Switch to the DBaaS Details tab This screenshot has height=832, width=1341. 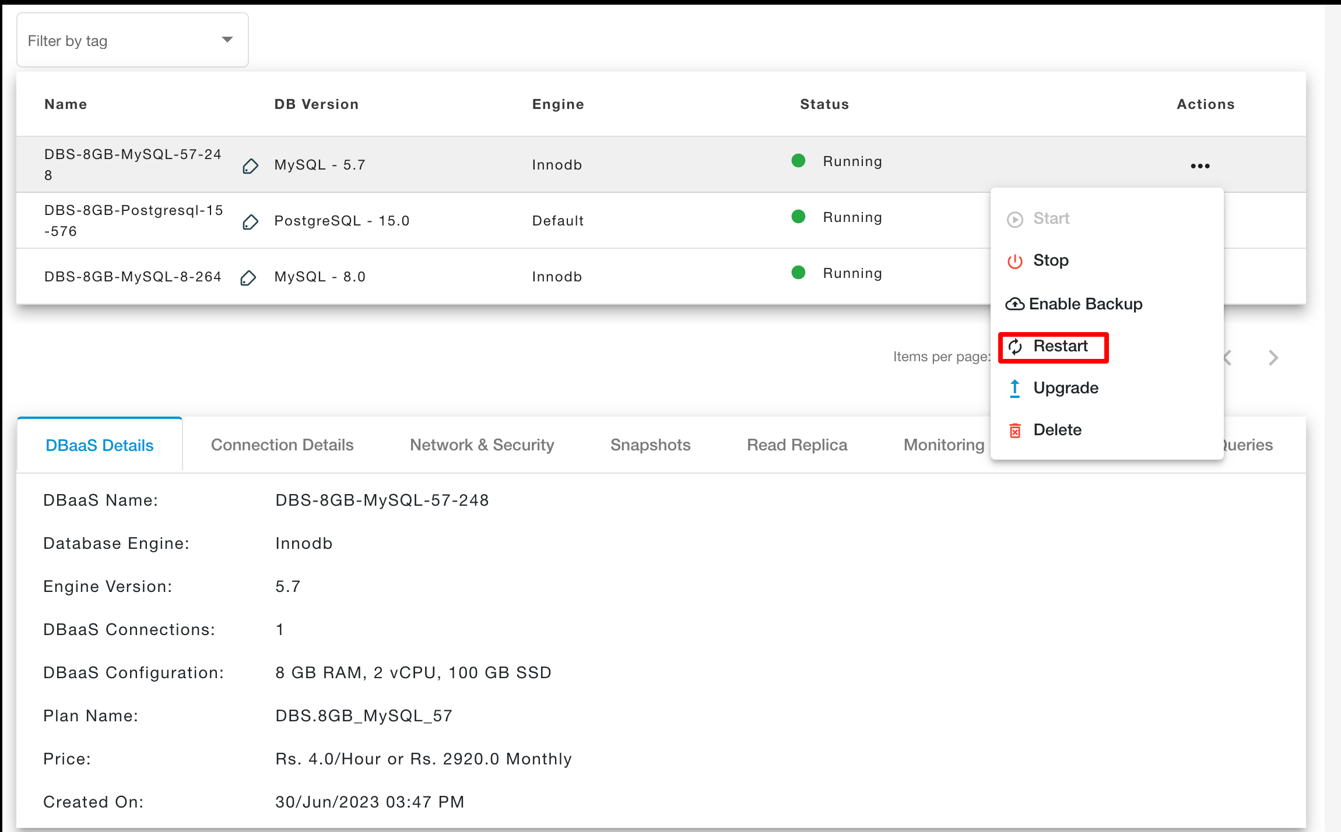tap(100, 445)
